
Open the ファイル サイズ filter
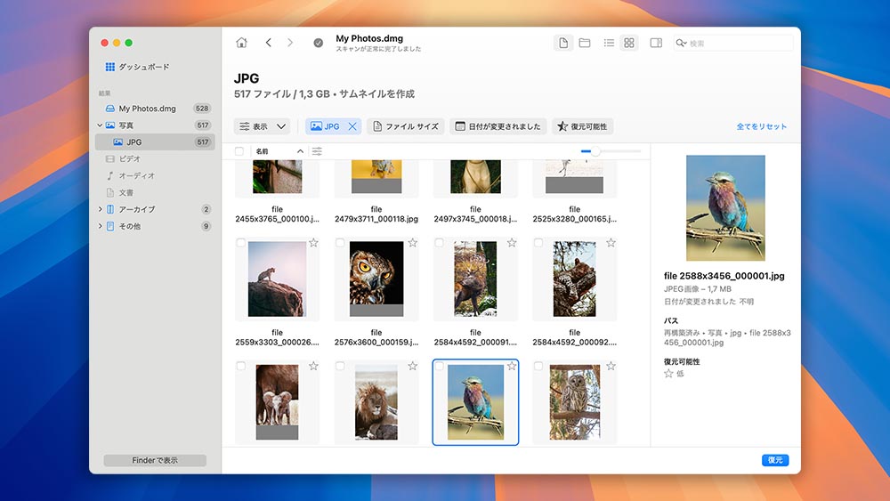pos(406,126)
